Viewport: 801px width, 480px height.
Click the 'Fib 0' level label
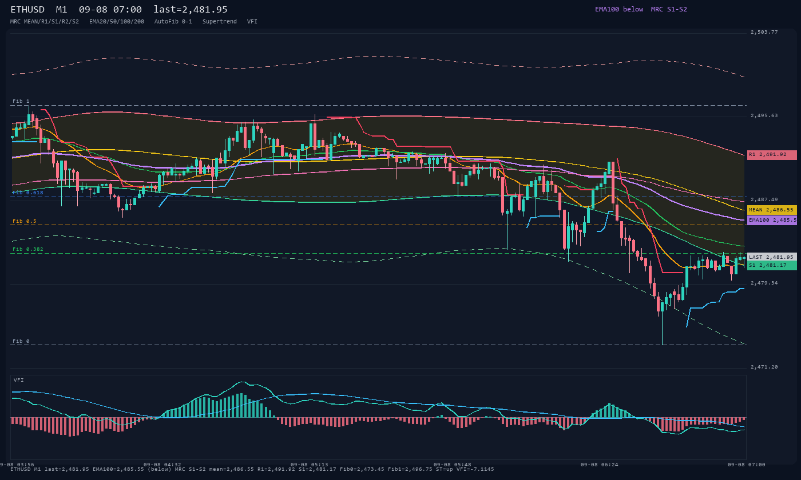tap(21, 341)
